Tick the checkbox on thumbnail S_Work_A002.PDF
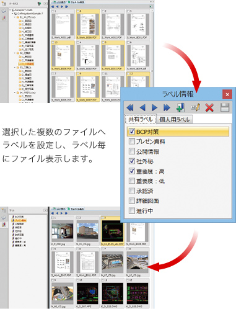The height and width of the screenshot is (309, 236). point(103,11)
